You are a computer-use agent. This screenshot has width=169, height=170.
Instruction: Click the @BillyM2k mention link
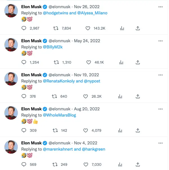click(53, 47)
